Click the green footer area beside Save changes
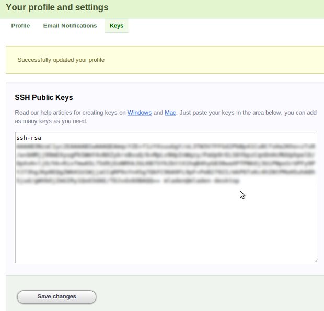324x311 pixels. tap(209, 296)
